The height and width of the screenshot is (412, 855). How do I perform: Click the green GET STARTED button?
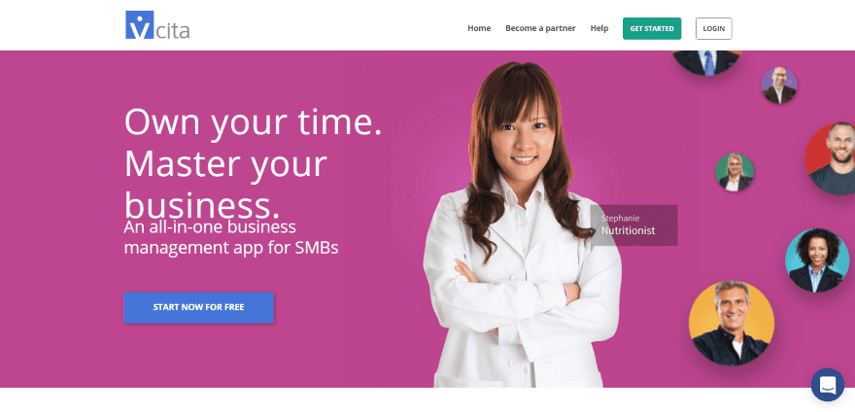coord(652,28)
